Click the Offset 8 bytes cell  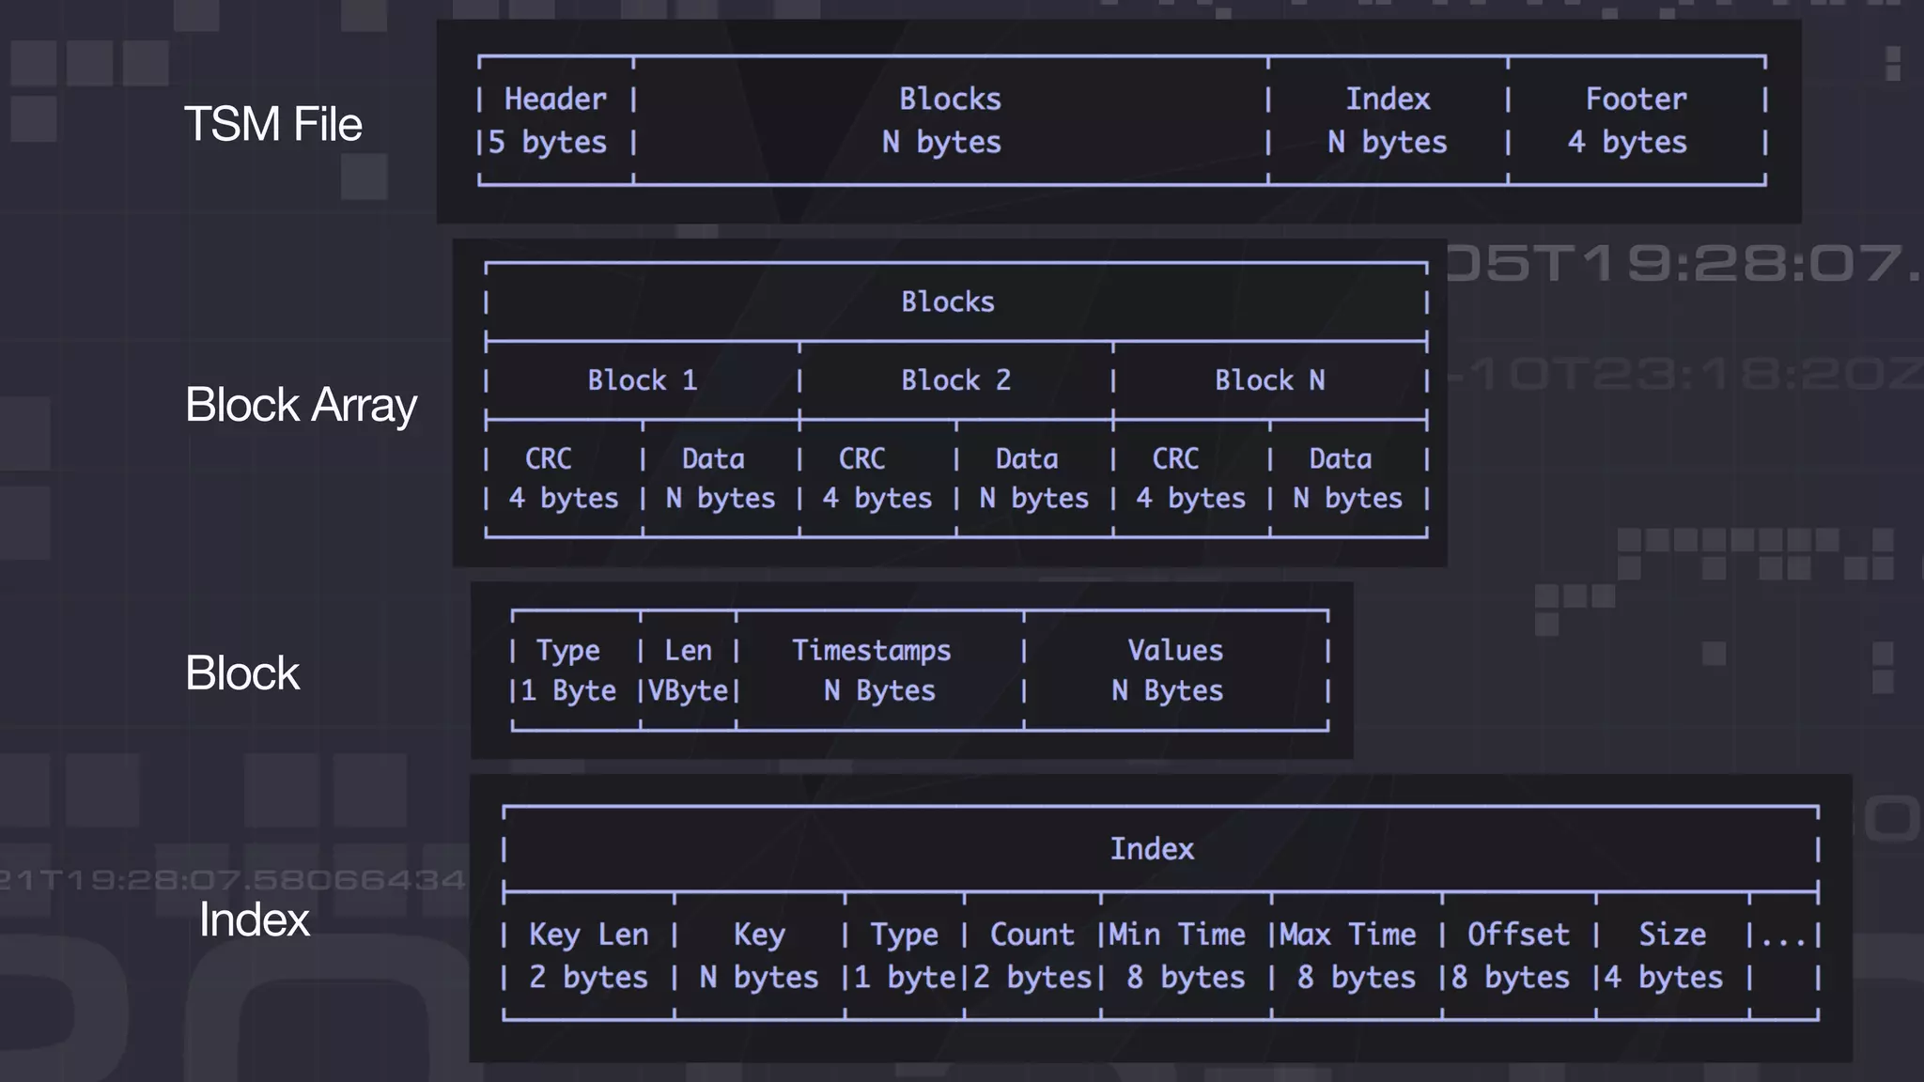pos(1518,955)
